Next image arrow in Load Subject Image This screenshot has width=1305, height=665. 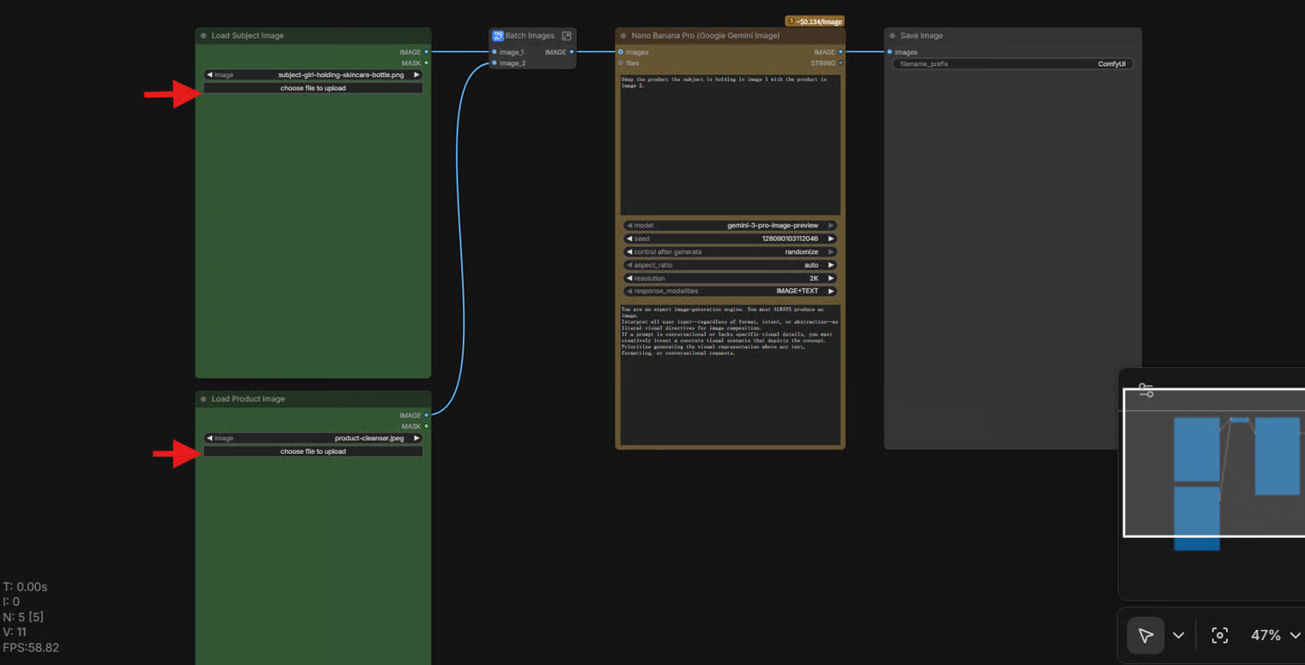click(416, 75)
